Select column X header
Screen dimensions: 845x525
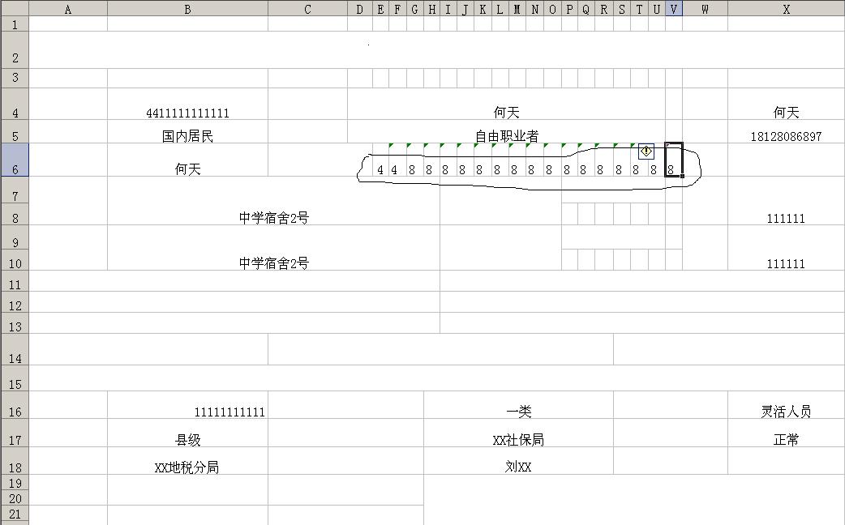coord(786,9)
